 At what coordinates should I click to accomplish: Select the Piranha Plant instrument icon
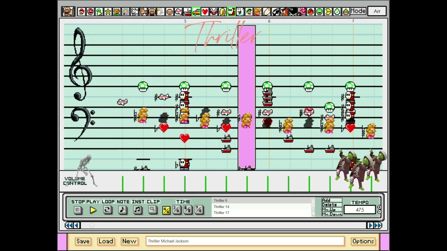[x=213, y=12]
